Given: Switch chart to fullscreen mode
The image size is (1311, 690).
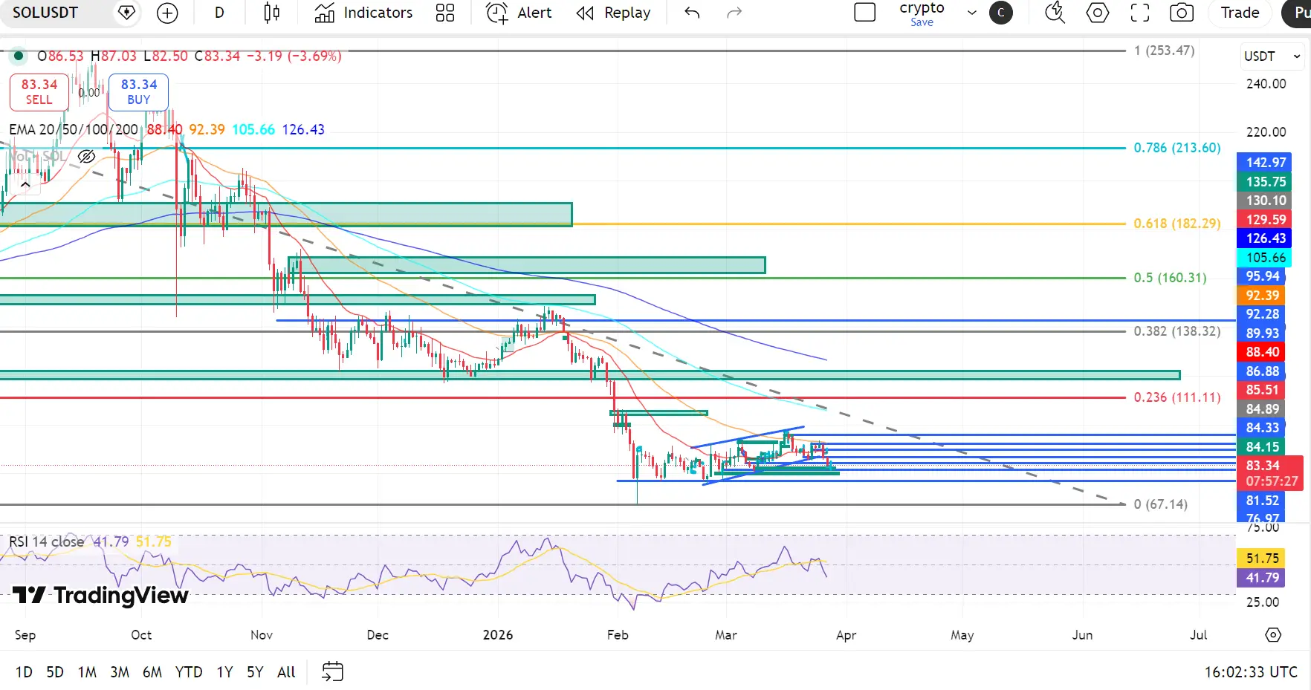Looking at the screenshot, I should [x=1140, y=13].
